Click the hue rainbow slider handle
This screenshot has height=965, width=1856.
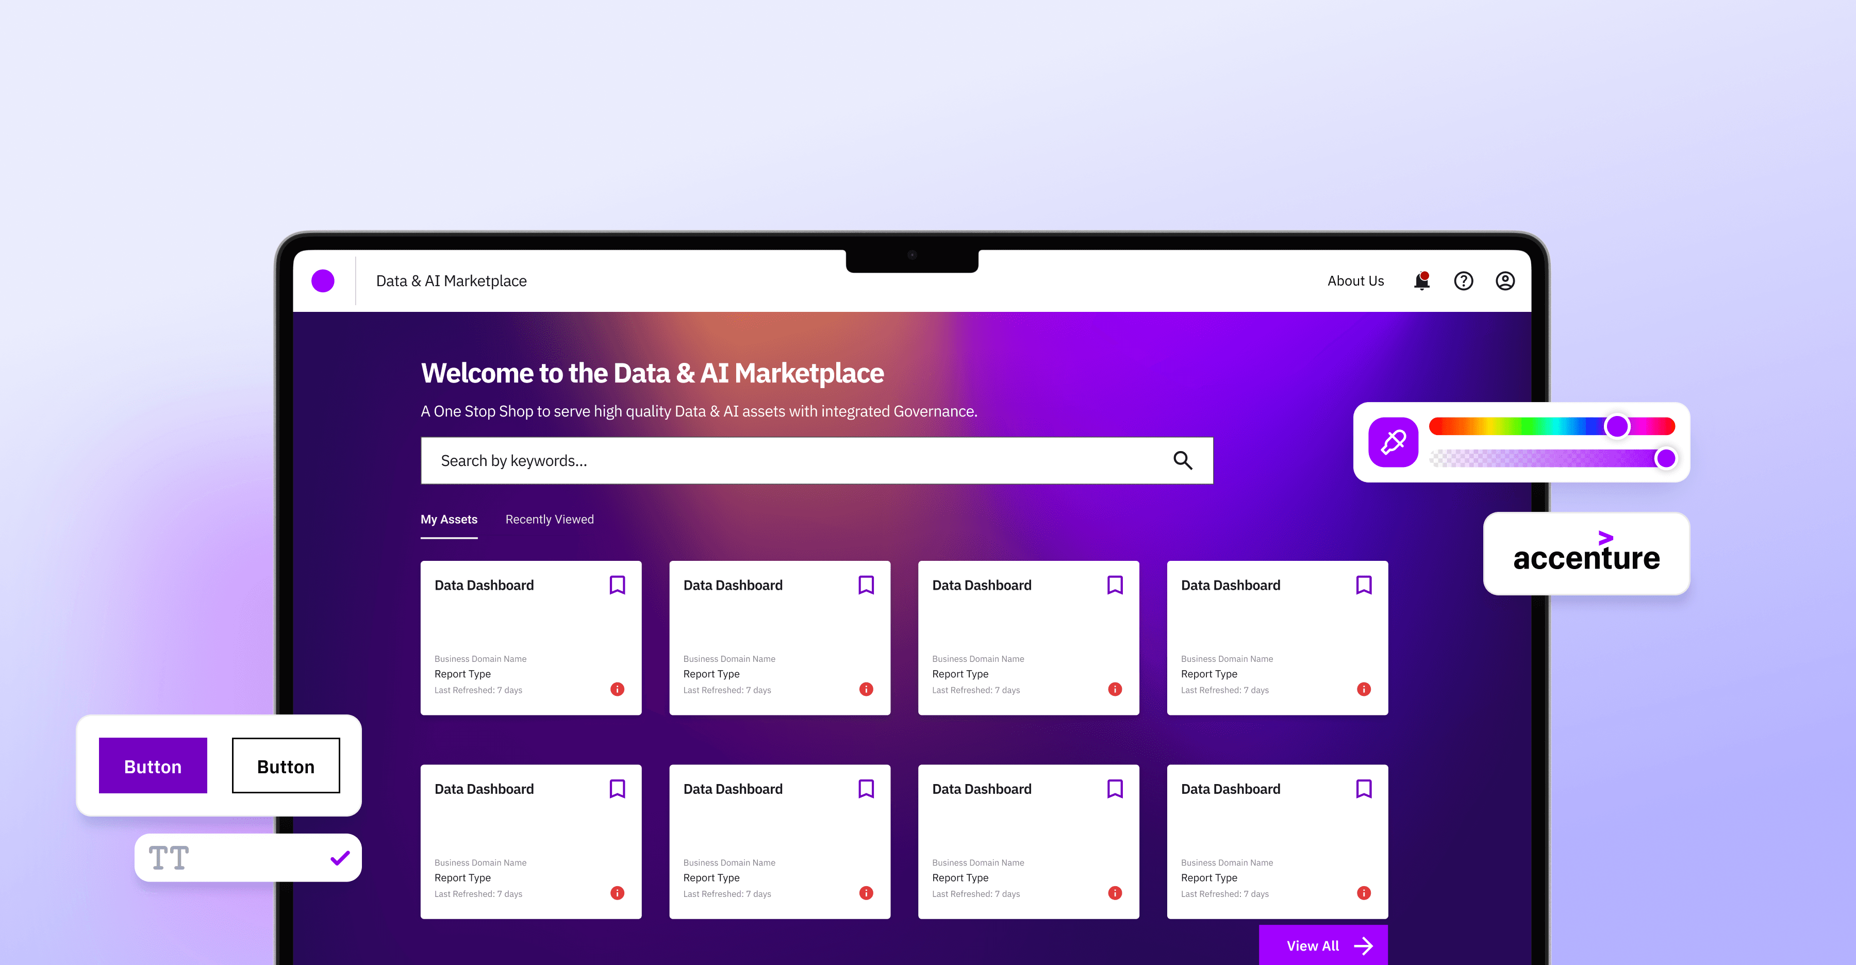[x=1617, y=426]
